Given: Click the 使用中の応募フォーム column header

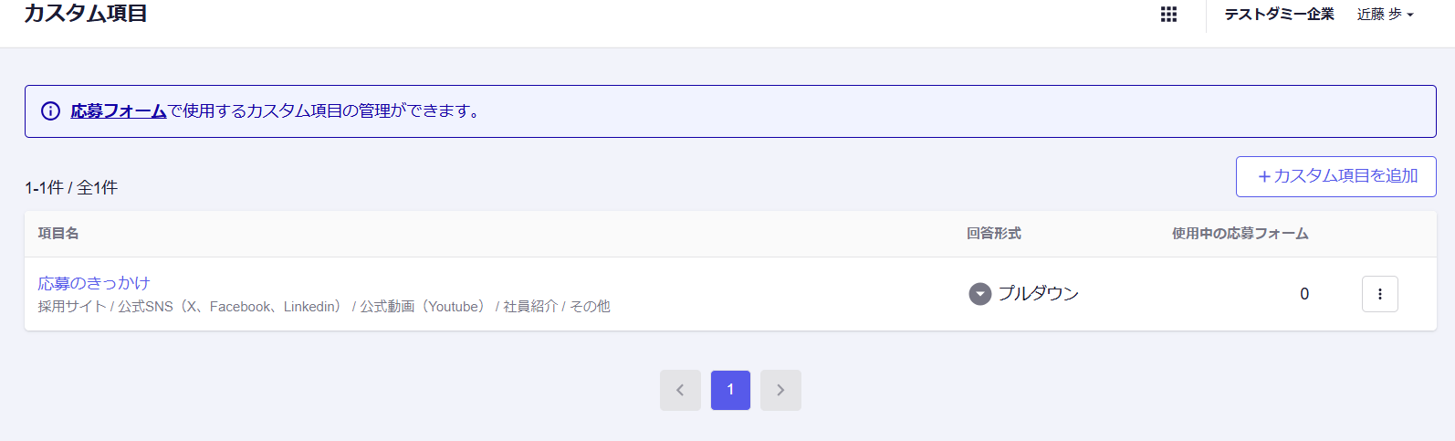Looking at the screenshot, I should (1240, 234).
